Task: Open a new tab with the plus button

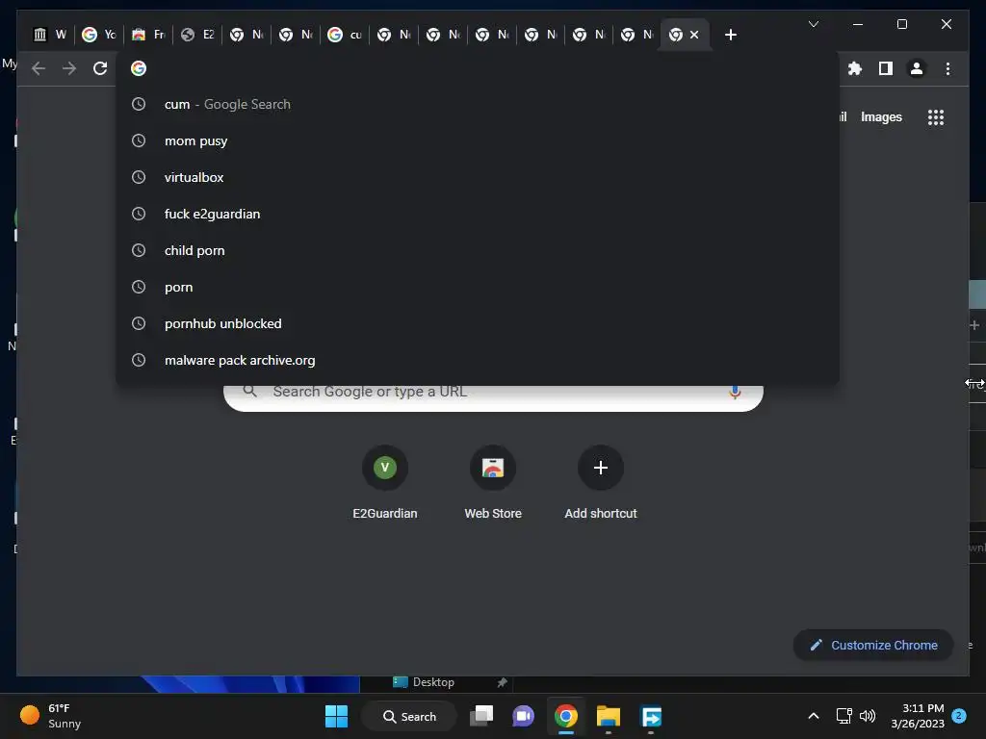Action: [x=730, y=35]
